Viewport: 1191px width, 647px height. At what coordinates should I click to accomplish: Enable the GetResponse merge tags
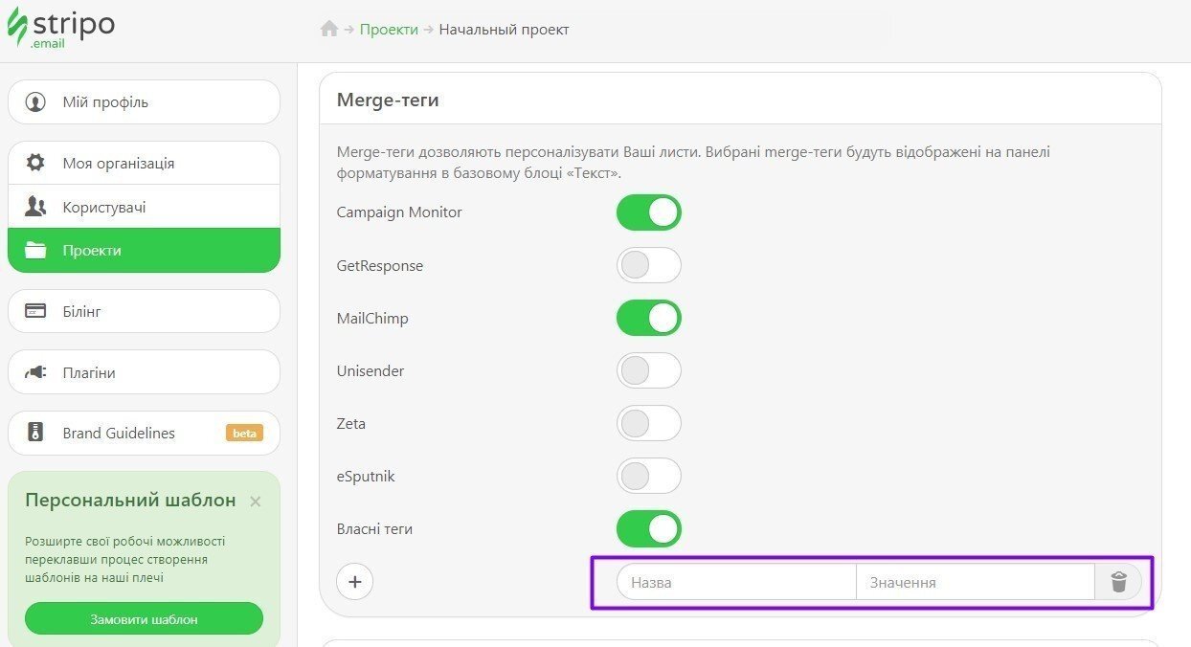pyautogui.click(x=648, y=265)
